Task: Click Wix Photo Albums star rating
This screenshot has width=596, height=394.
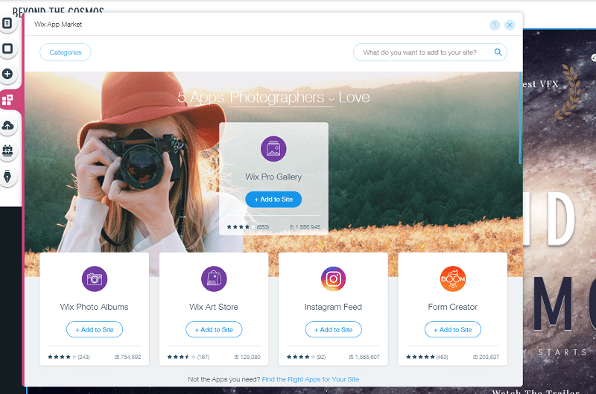Action: [62, 358]
